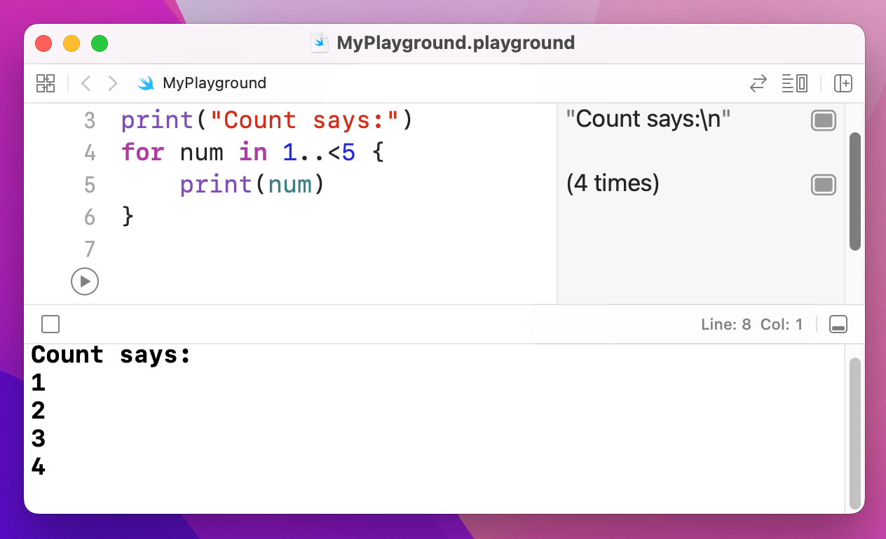Go back with the left chevron
886x539 pixels.
click(86, 83)
